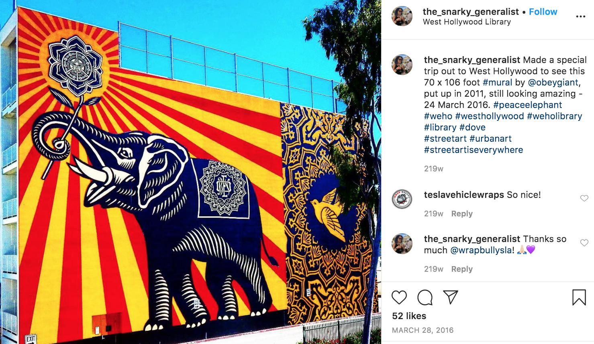Visit the @obeygiant profile mention
The width and height of the screenshot is (594, 344).
[553, 82]
